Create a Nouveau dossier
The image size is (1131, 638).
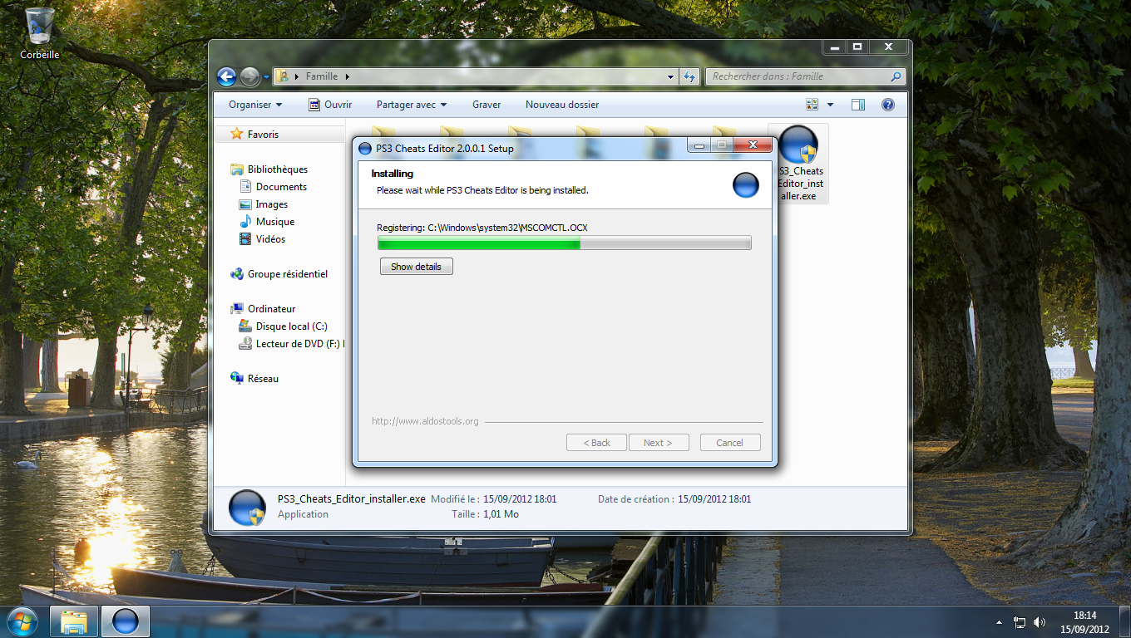tap(562, 105)
